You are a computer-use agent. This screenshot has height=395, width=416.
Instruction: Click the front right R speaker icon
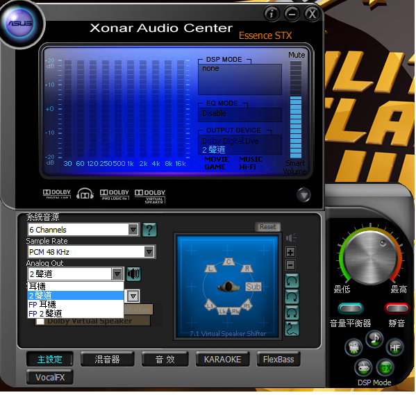(247, 269)
